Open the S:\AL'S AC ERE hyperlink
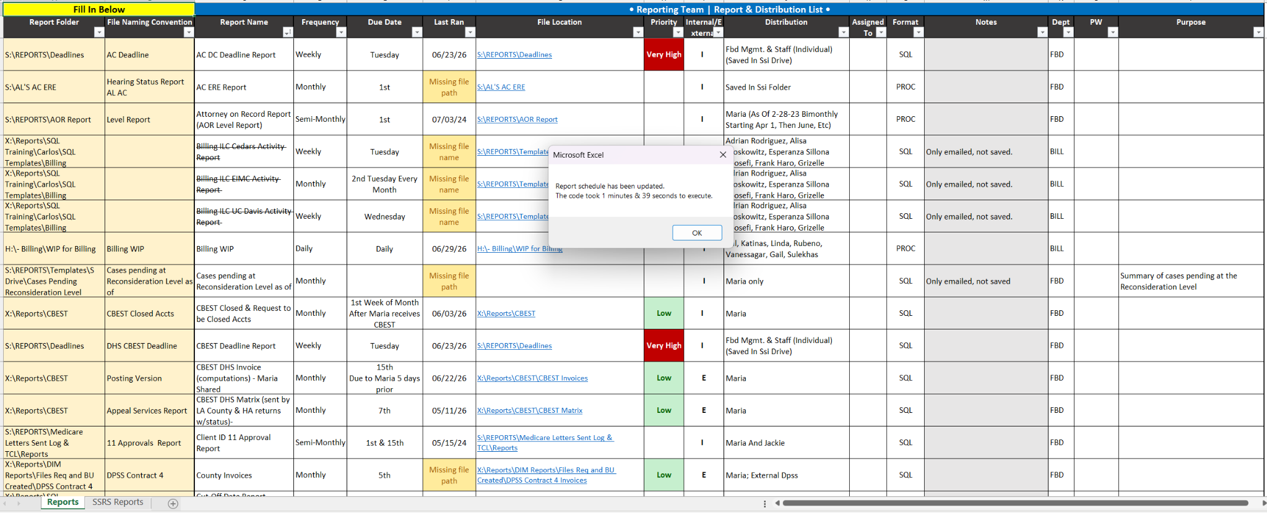The image size is (1267, 513). pyautogui.click(x=501, y=87)
